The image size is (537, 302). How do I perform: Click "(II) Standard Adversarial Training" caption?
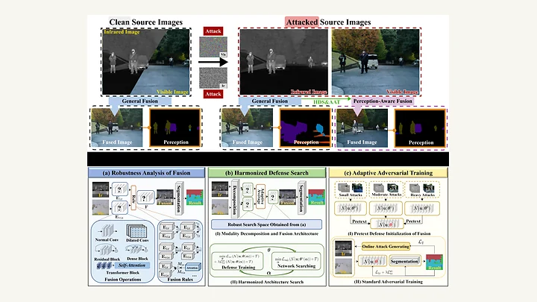pos(389,282)
